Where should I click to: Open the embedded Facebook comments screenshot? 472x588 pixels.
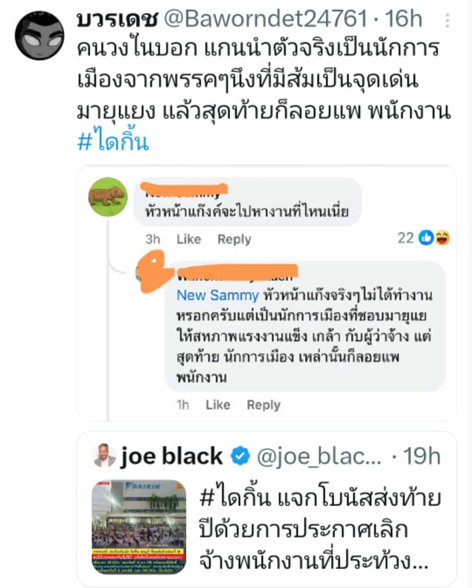coord(267,293)
